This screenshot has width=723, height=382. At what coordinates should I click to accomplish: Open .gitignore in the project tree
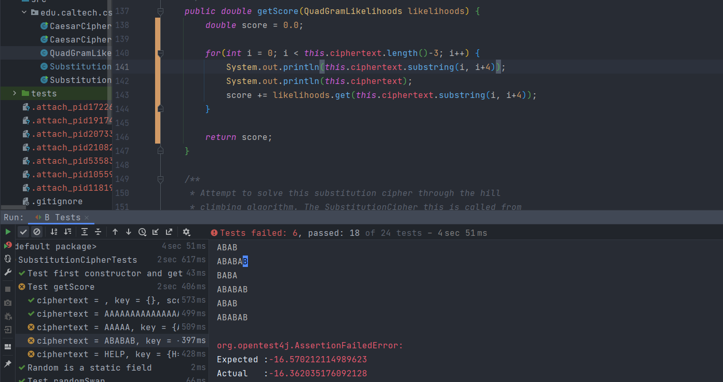tap(57, 202)
